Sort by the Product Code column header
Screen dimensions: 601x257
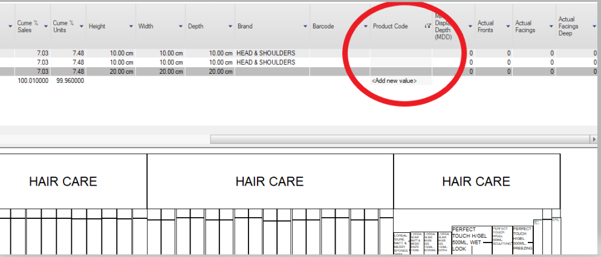pos(390,26)
